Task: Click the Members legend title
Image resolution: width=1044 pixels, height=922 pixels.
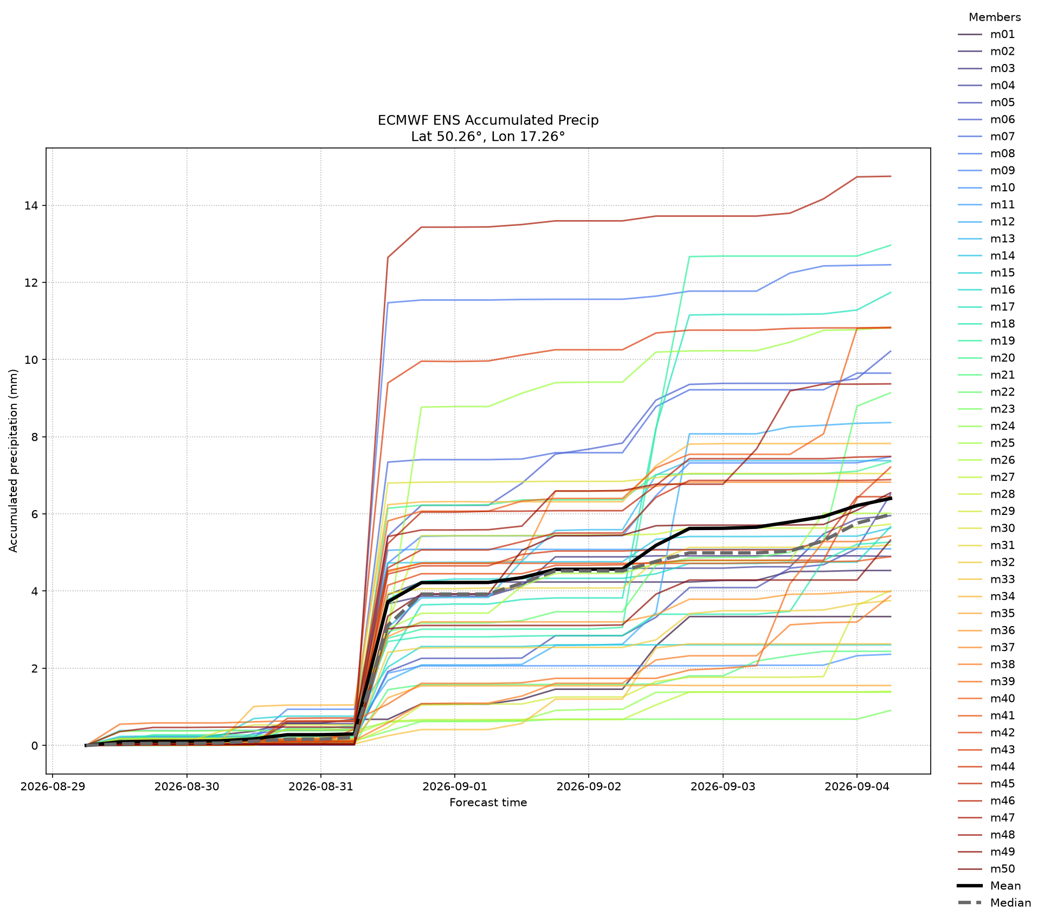Action: [995, 17]
